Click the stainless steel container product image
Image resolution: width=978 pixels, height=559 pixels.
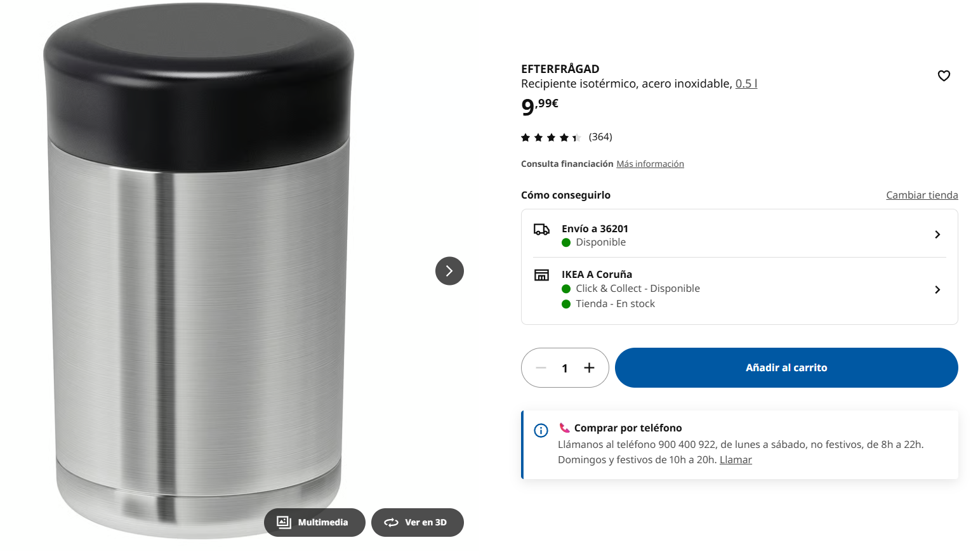pyautogui.click(x=199, y=271)
